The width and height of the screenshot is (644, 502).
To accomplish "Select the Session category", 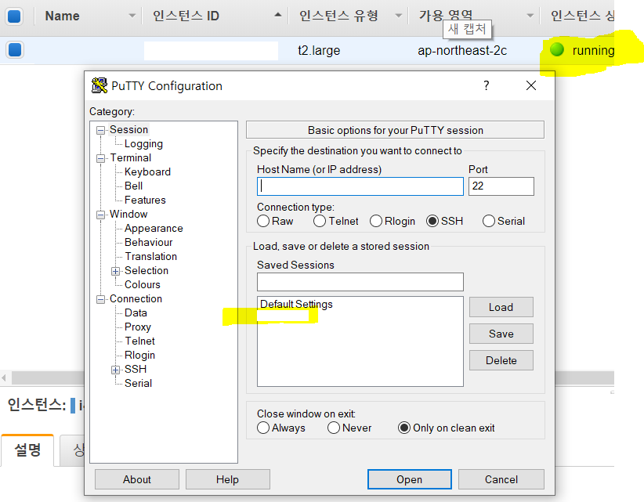I will coord(128,129).
